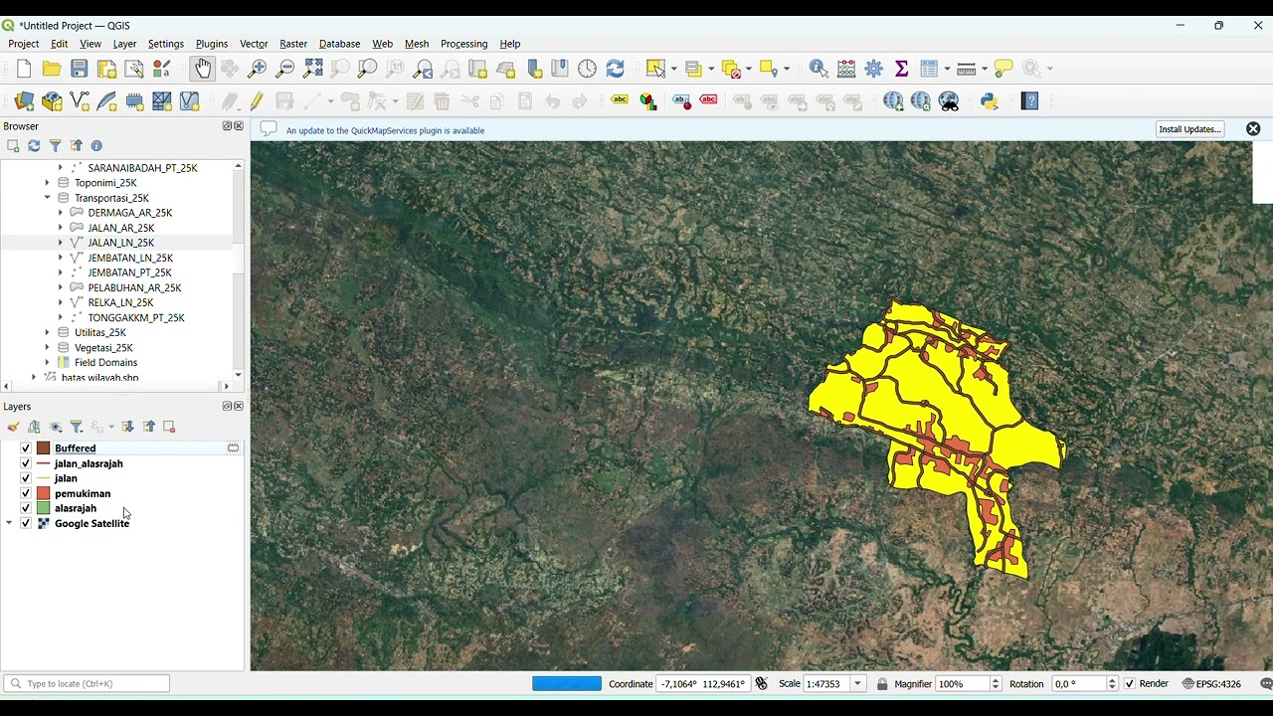Create new GeoPackage layer icon
Viewport: 1273px width, 716px height.
coord(52,101)
